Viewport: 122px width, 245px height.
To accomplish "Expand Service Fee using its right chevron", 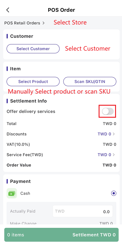I will coord(114,155).
